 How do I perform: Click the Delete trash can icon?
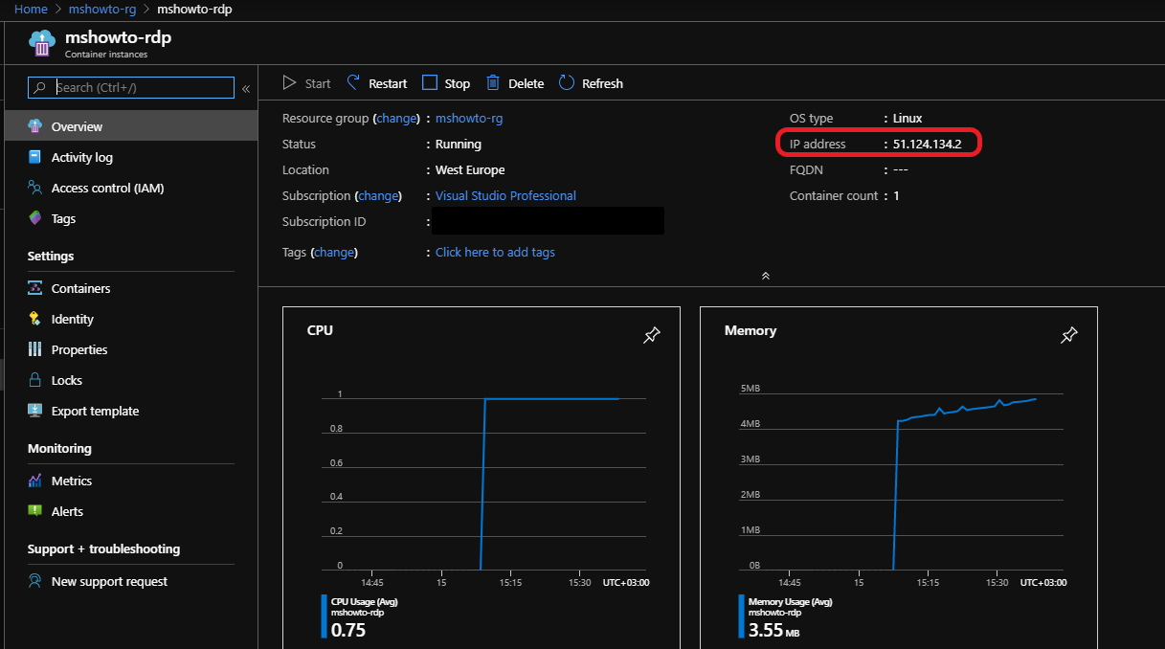tap(493, 82)
